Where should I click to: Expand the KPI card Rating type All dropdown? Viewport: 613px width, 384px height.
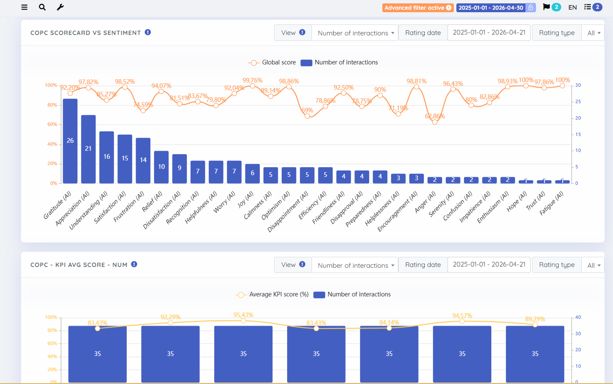pyautogui.click(x=593, y=265)
